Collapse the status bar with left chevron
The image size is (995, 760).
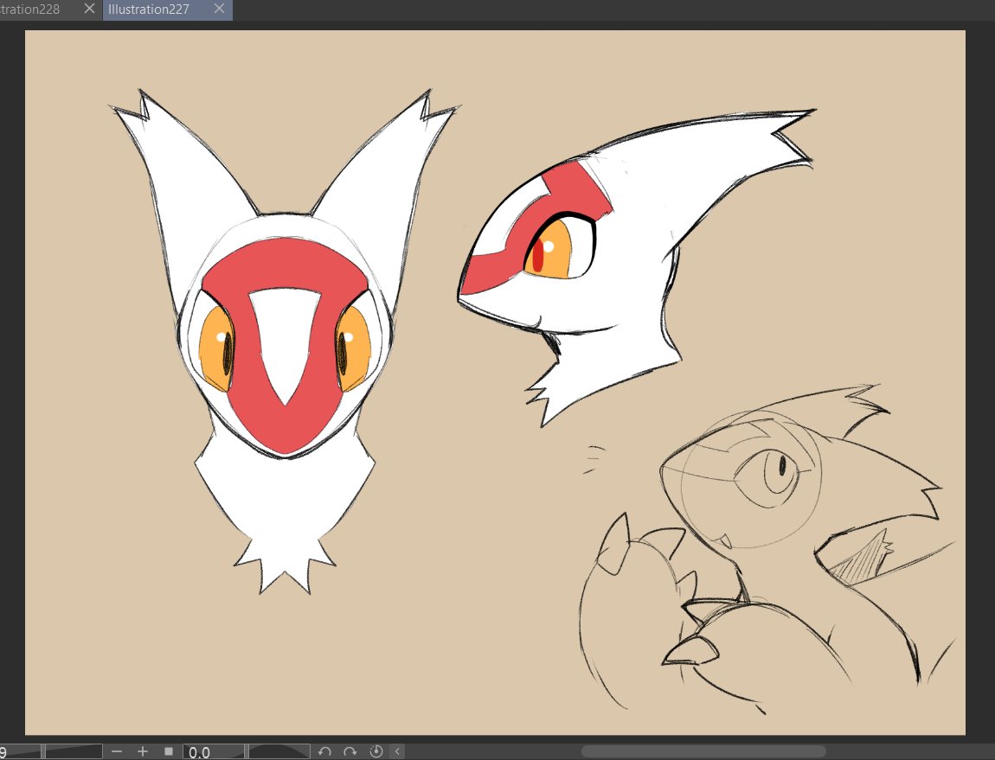(x=397, y=751)
